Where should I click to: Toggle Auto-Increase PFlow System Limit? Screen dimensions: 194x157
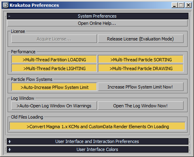click(x=54, y=87)
